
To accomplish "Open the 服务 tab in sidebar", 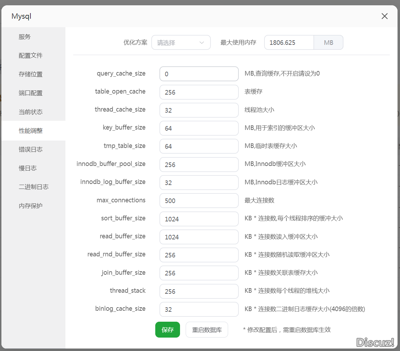I will (x=25, y=37).
